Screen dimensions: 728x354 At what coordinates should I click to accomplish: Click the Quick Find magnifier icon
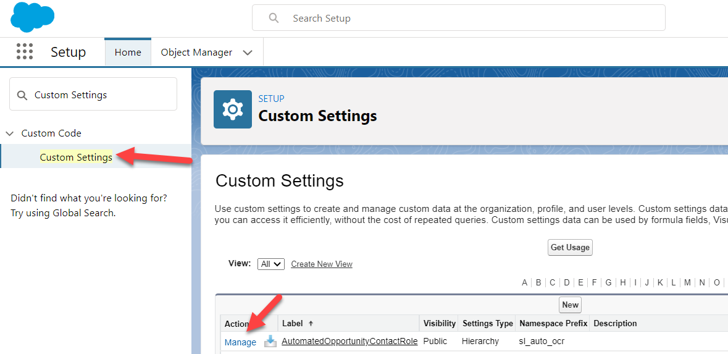point(22,95)
